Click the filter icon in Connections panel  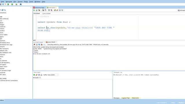pyautogui.click(x=0, y=10)
